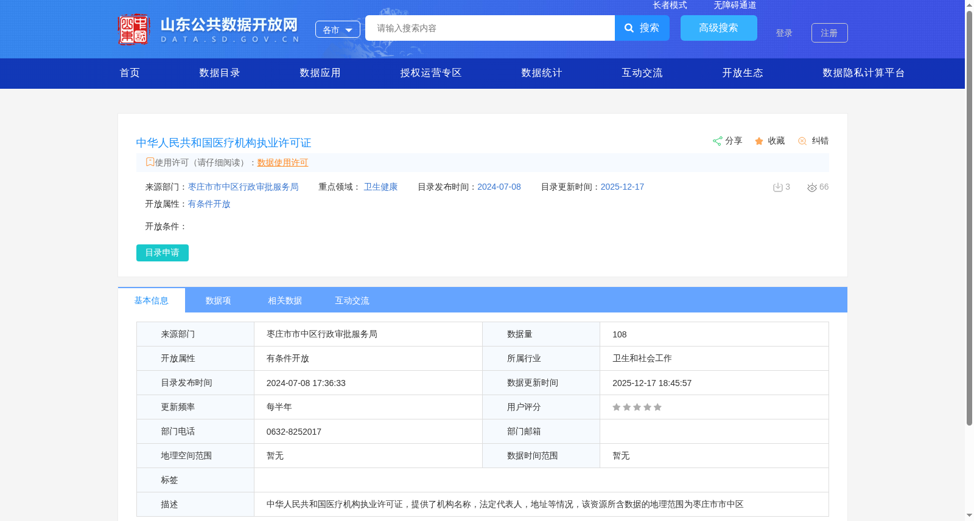Switch to the 互动交流 tab below title

click(352, 300)
